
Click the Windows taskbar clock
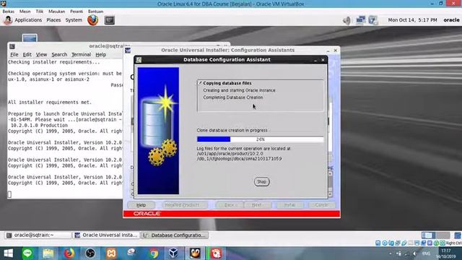(446, 253)
